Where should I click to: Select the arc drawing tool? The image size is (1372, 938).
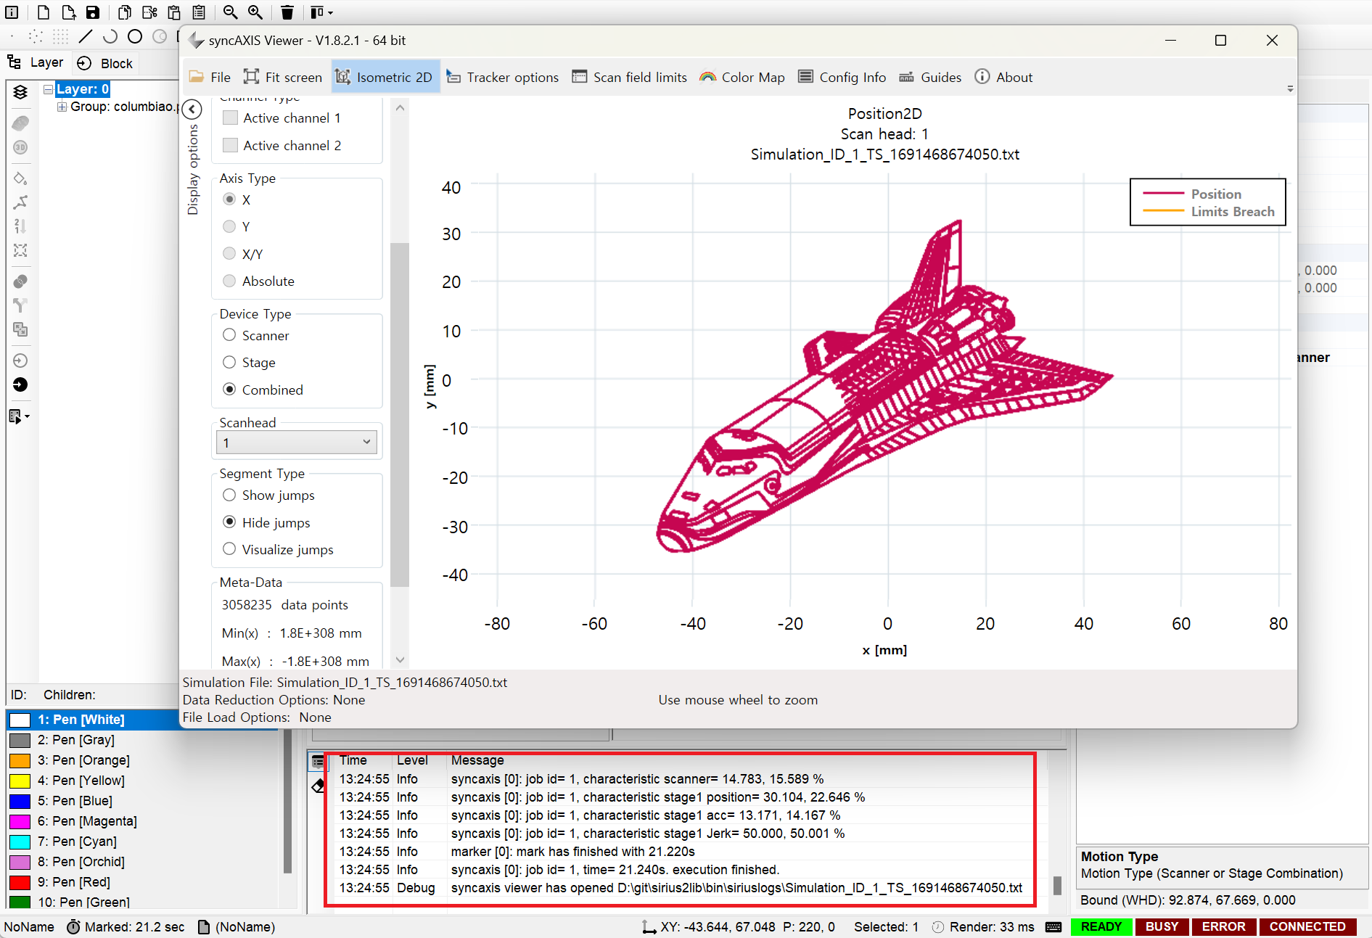coord(110,36)
